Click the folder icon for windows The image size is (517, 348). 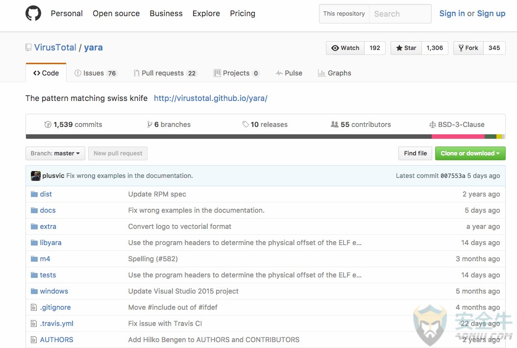[x=34, y=291]
